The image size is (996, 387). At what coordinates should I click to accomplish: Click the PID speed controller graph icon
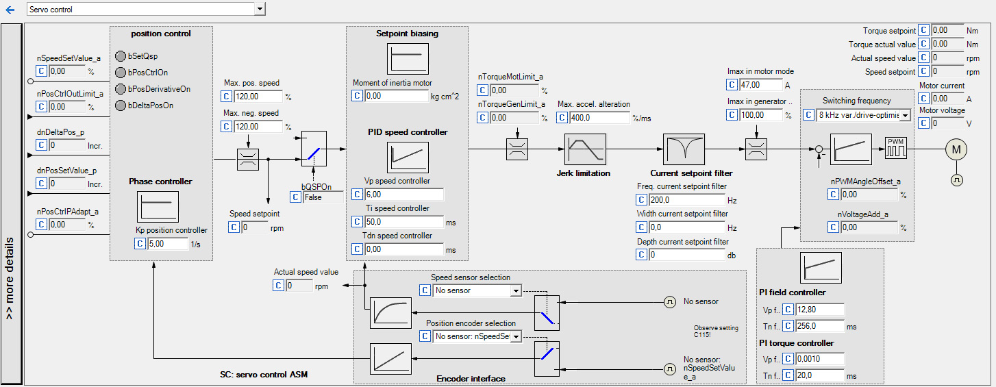408,158
